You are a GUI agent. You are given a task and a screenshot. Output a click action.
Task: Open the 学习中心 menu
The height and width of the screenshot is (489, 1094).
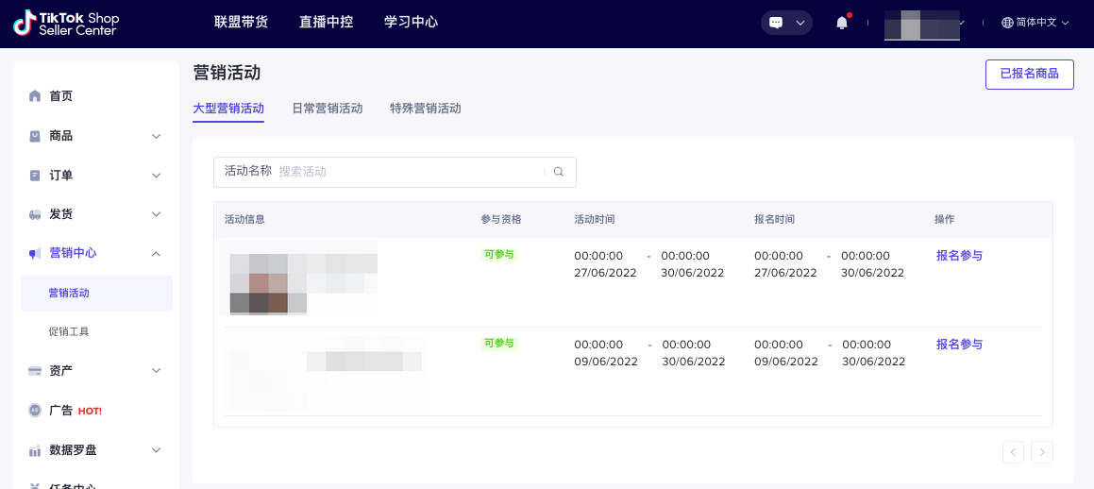click(411, 22)
